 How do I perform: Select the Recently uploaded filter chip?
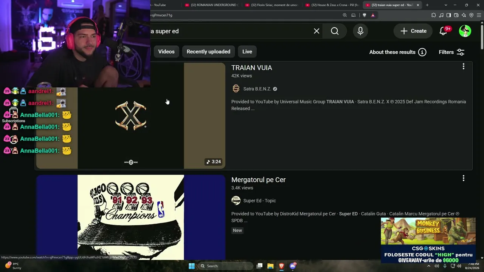[208, 52]
